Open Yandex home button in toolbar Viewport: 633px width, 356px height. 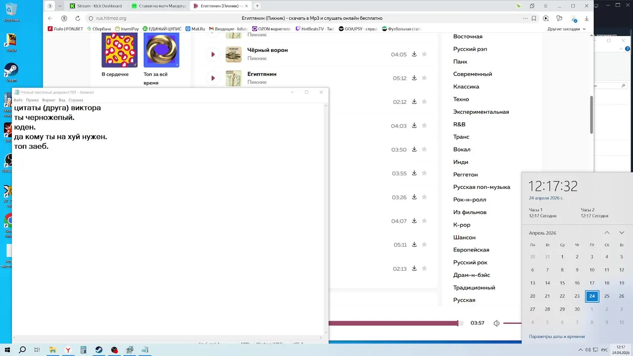[x=64, y=18]
